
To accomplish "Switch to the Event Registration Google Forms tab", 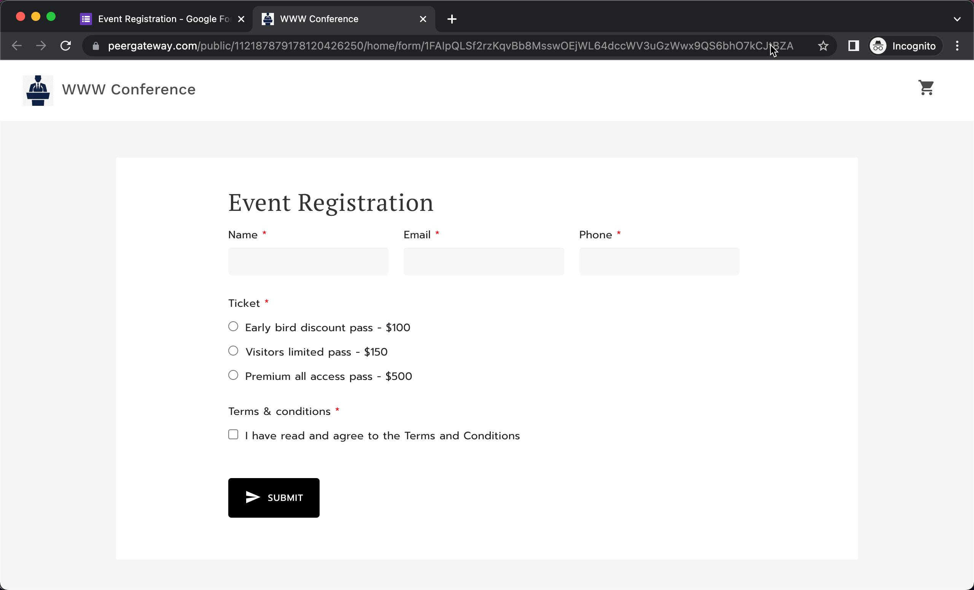I will 158,19.
